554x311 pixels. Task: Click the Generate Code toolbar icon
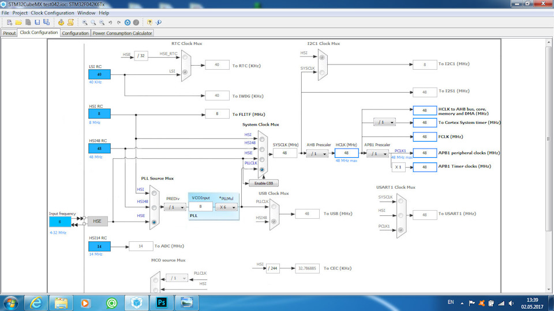click(x=61, y=22)
